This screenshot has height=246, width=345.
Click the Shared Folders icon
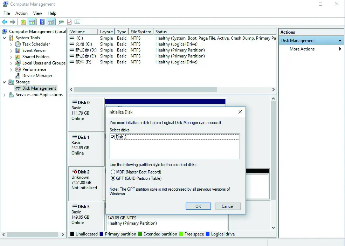[x=18, y=57]
